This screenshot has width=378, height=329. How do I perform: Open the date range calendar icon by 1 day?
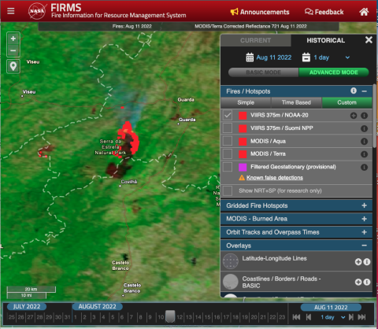pyautogui.click(x=306, y=57)
